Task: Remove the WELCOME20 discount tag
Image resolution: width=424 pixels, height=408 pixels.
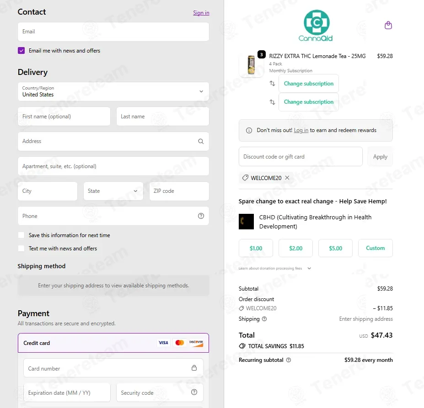Action: click(x=287, y=178)
